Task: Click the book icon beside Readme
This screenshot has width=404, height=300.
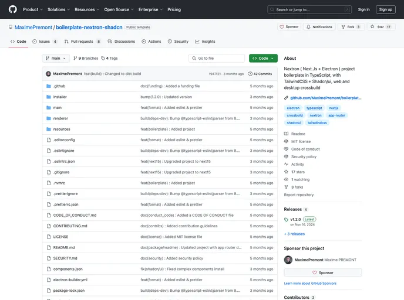Action: [x=286, y=134]
